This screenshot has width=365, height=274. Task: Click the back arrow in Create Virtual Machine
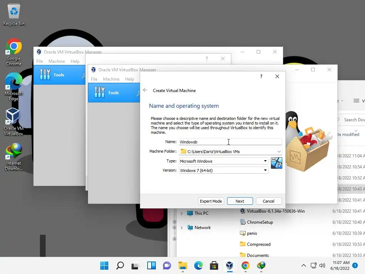tap(145, 90)
